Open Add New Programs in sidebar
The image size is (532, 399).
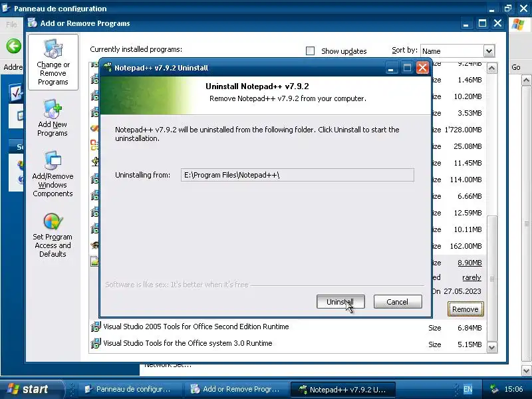tap(53, 118)
